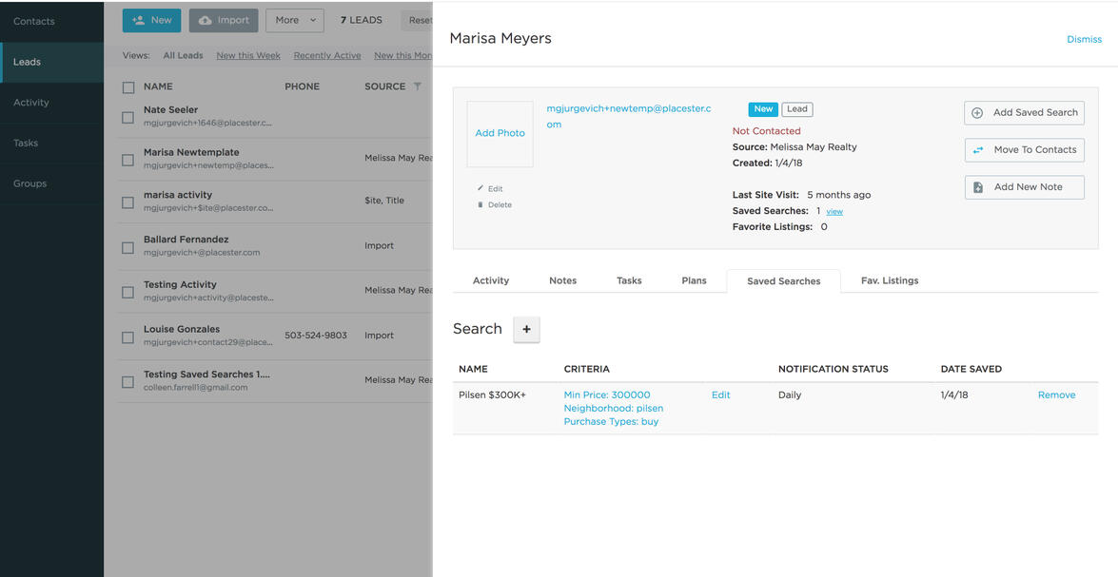Click the Add Saved Search plus-circle icon

tap(977, 113)
